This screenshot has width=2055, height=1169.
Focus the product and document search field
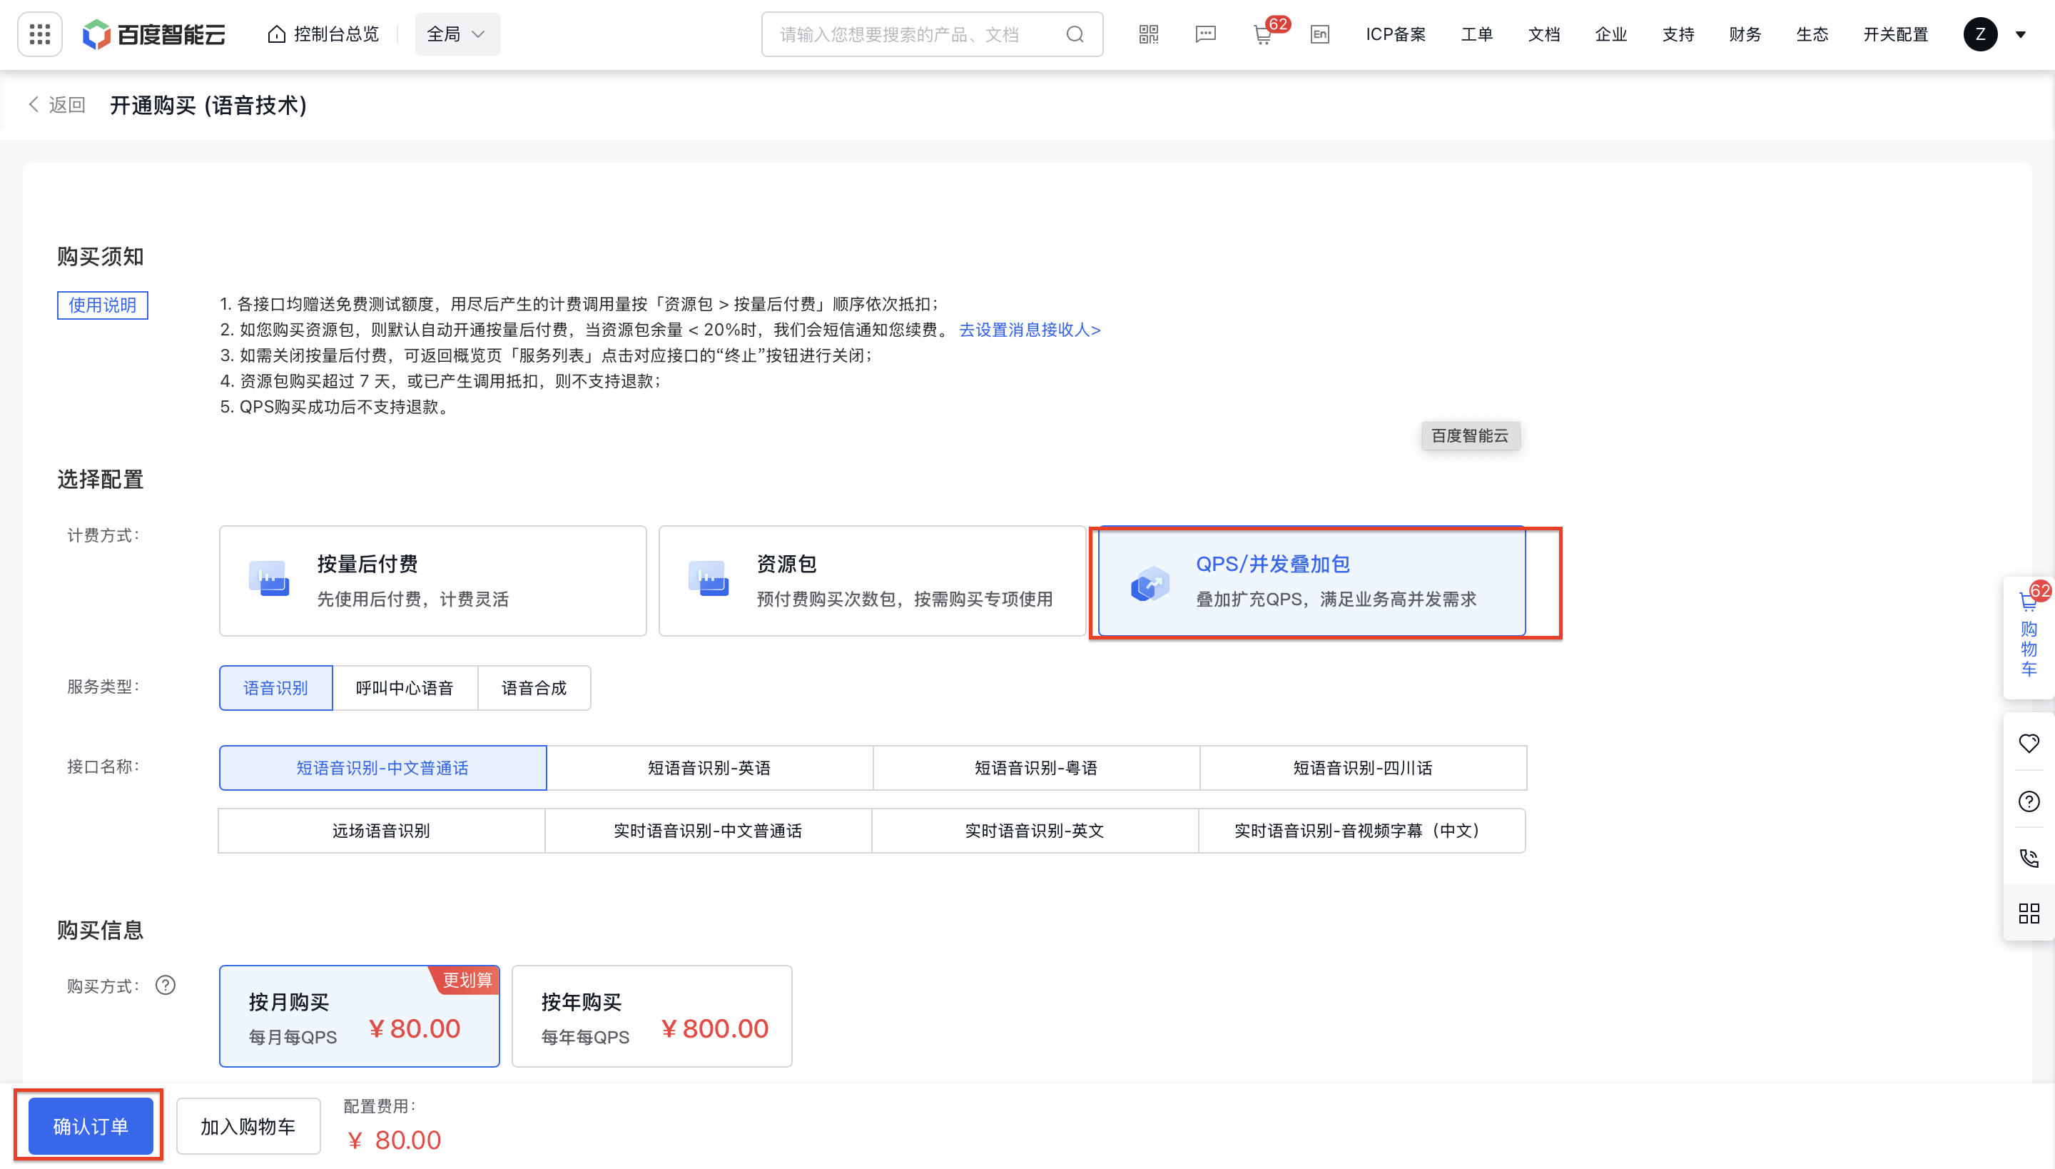click(932, 34)
